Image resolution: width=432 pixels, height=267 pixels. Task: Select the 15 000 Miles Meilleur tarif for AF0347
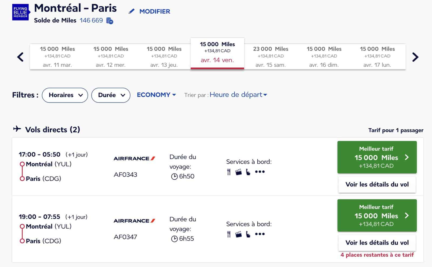pyautogui.click(x=377, y=215)
